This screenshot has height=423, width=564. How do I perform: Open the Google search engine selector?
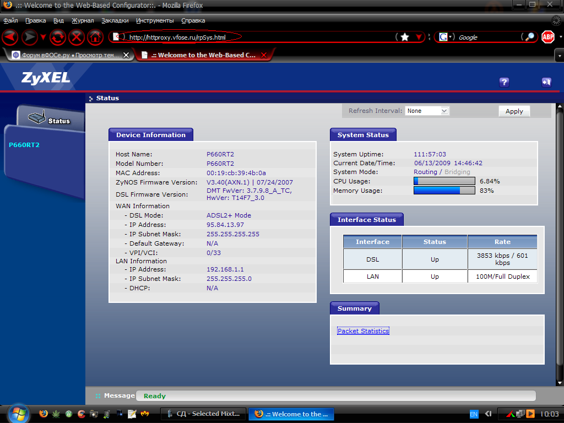click(445, 37)
